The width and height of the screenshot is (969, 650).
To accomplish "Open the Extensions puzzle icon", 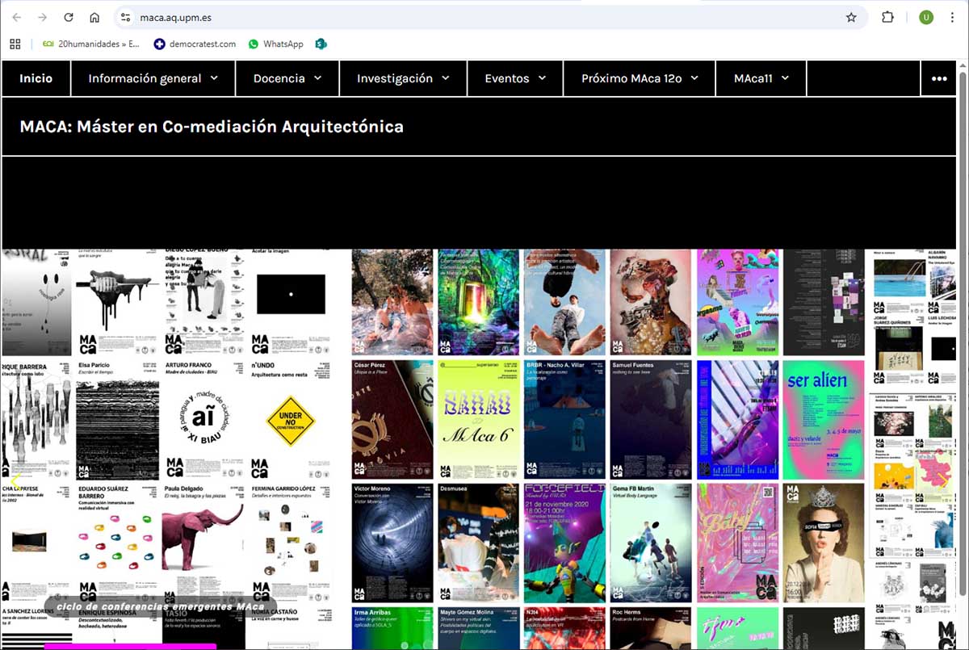I will [887, 17].
